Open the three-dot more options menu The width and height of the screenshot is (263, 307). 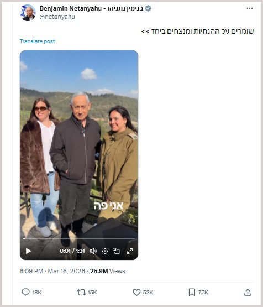pyautogui.click(x=250, y=8)
